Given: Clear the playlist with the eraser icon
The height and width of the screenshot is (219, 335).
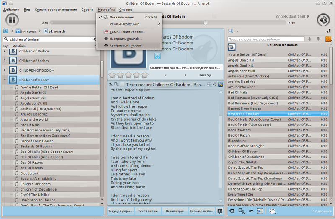Looking at the screenshot, I should tap(232, 211).
